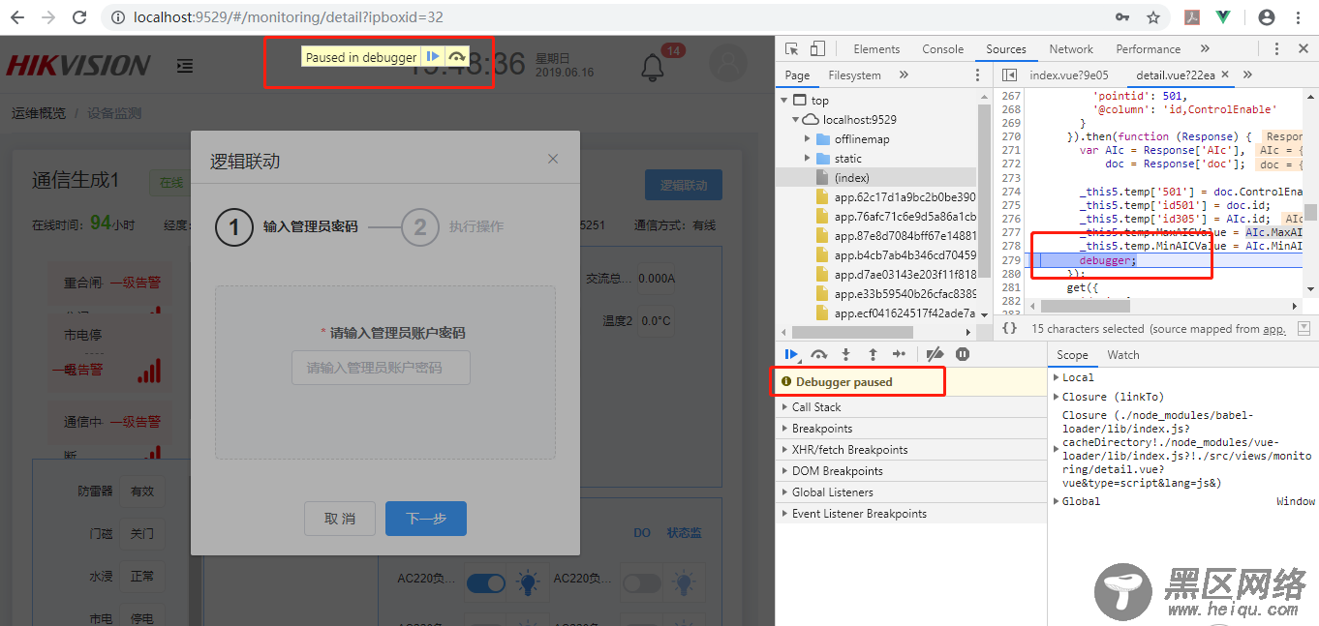
Task: Open Chrome three-dot menu
Action: pyautogui.click(x=1298, y=17)
